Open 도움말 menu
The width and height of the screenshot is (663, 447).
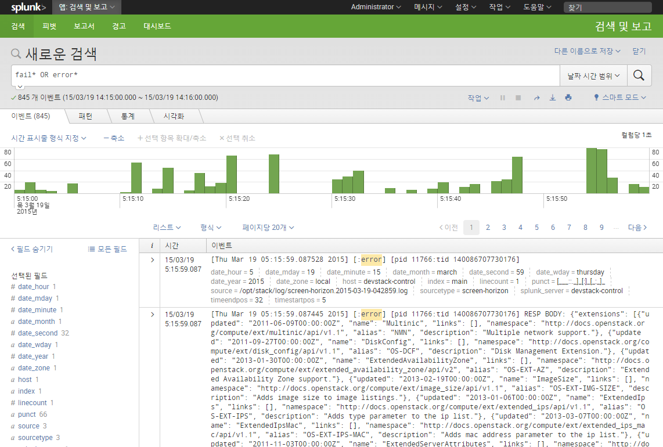pos(537,7)
